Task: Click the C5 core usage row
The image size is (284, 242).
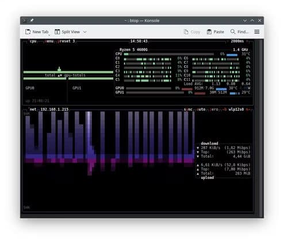Action: click(x=148, y=80)
